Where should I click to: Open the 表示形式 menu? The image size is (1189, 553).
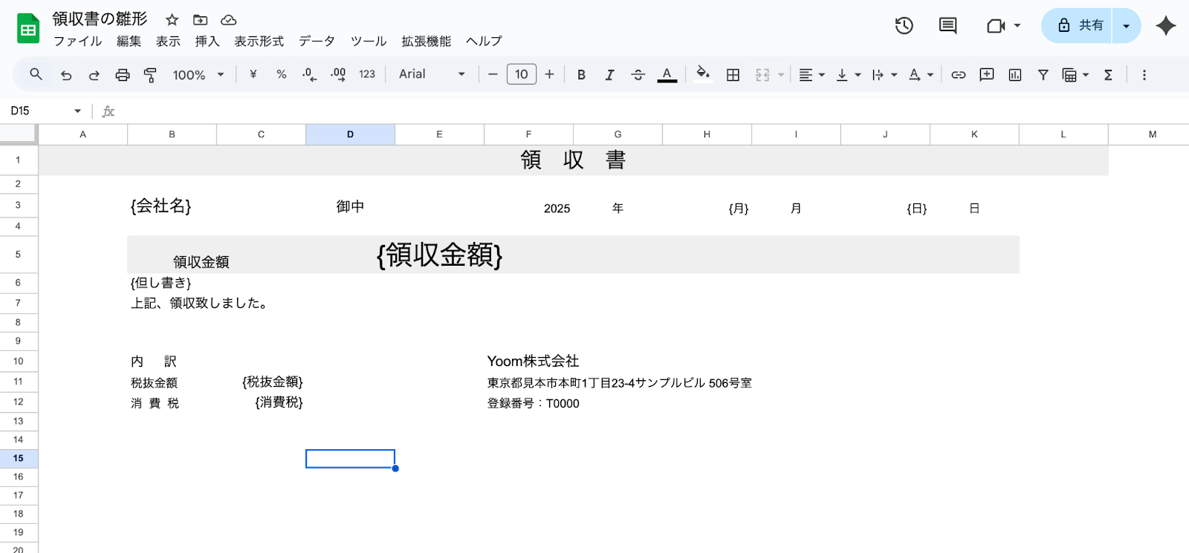[259, 42]
